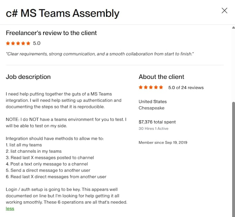Click the vertical scrollbar thumb
Viewport: 235px width, 217px height.
tap(233, 159)
